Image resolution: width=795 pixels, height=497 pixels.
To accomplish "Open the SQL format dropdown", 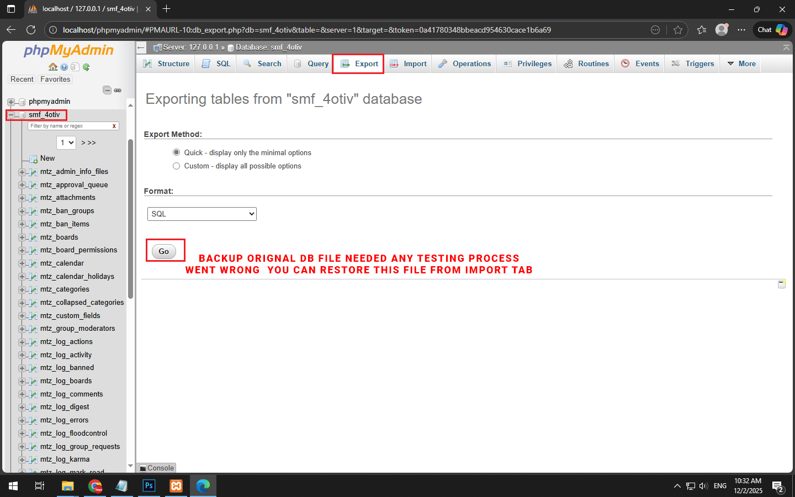I will point(202,214).
